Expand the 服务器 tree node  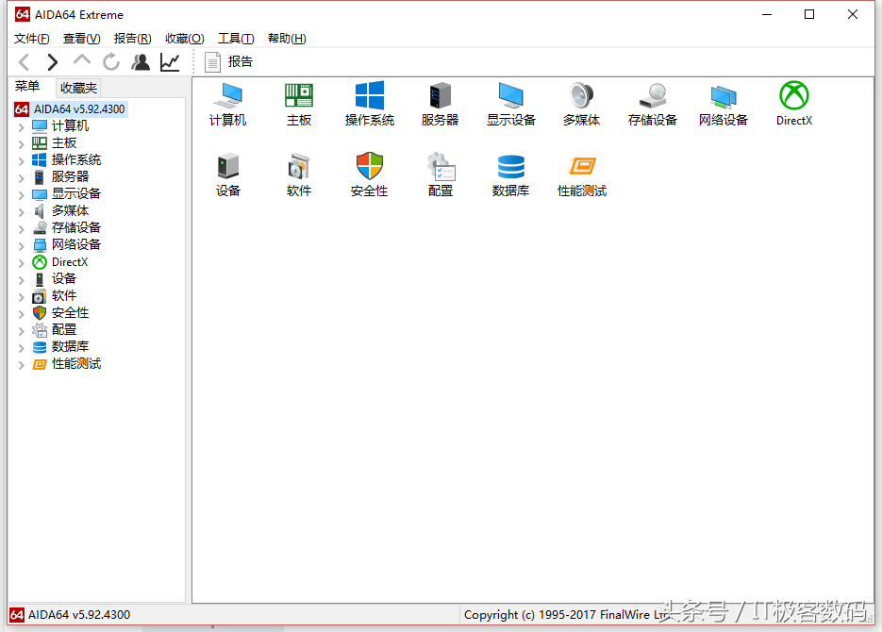[22, 177]
